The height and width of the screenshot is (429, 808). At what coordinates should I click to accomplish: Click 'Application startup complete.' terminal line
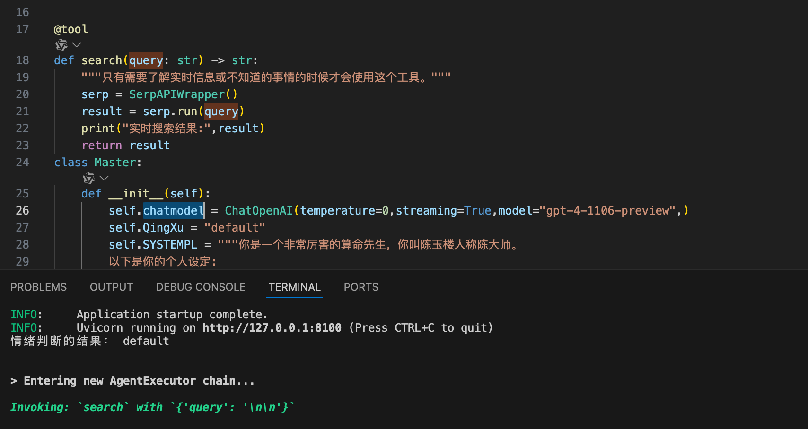172,315
